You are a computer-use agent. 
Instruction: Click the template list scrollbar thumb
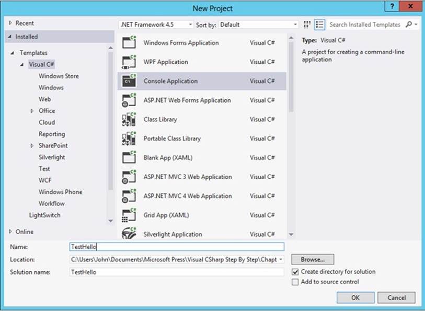point(291,76)
